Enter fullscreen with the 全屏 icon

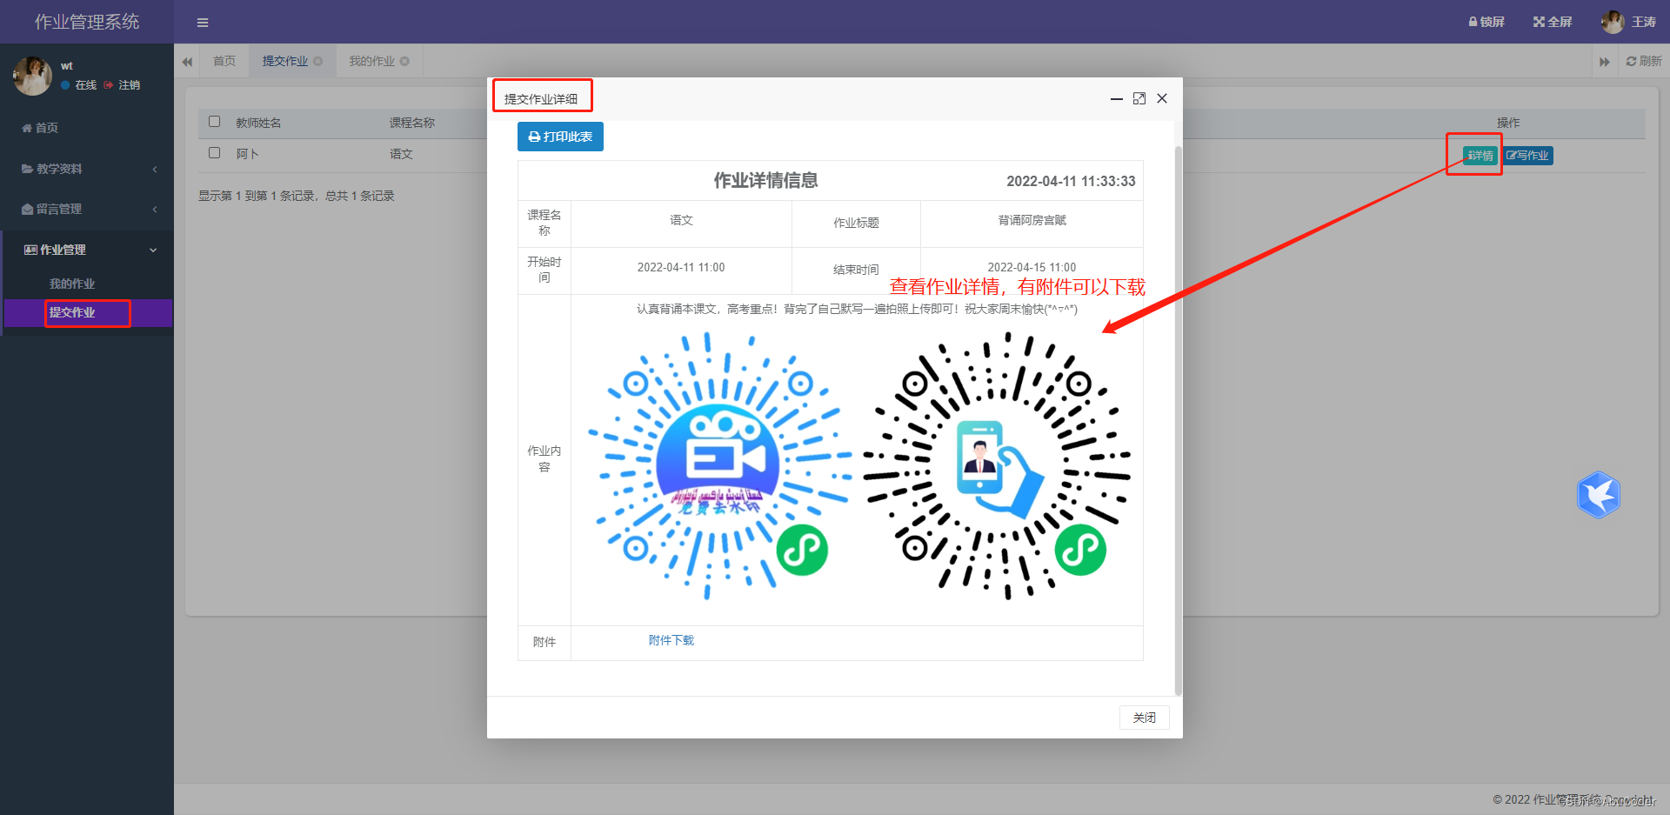click(x=1553, y=22)
